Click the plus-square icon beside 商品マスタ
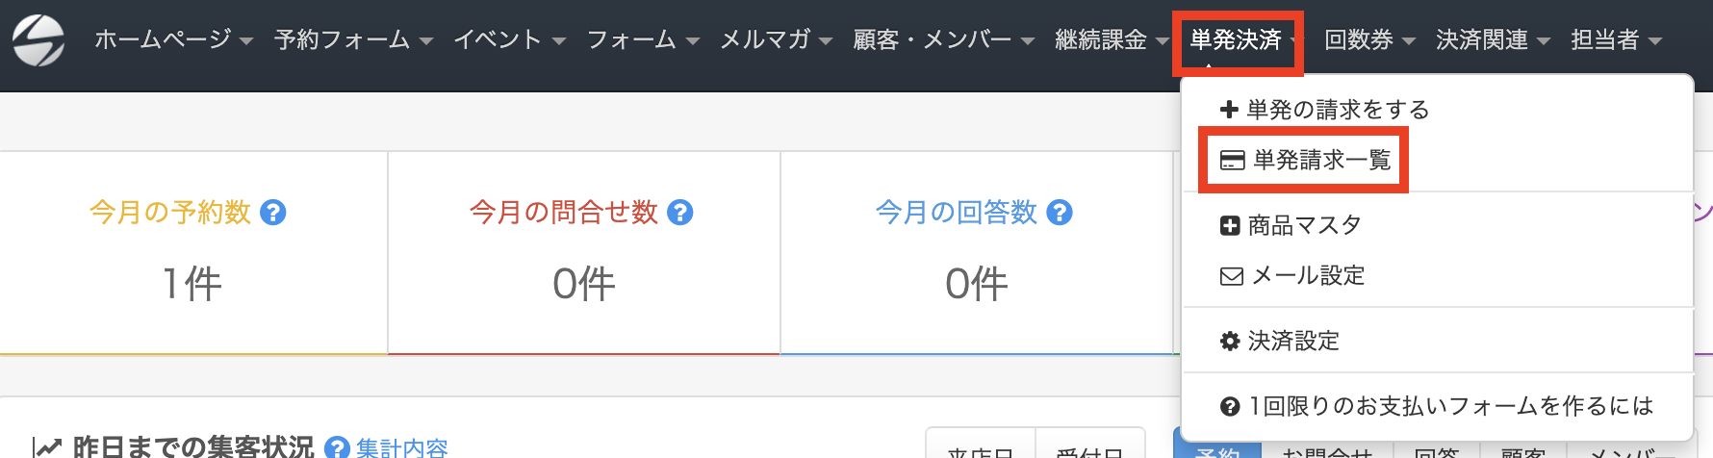 point(1229,226)
